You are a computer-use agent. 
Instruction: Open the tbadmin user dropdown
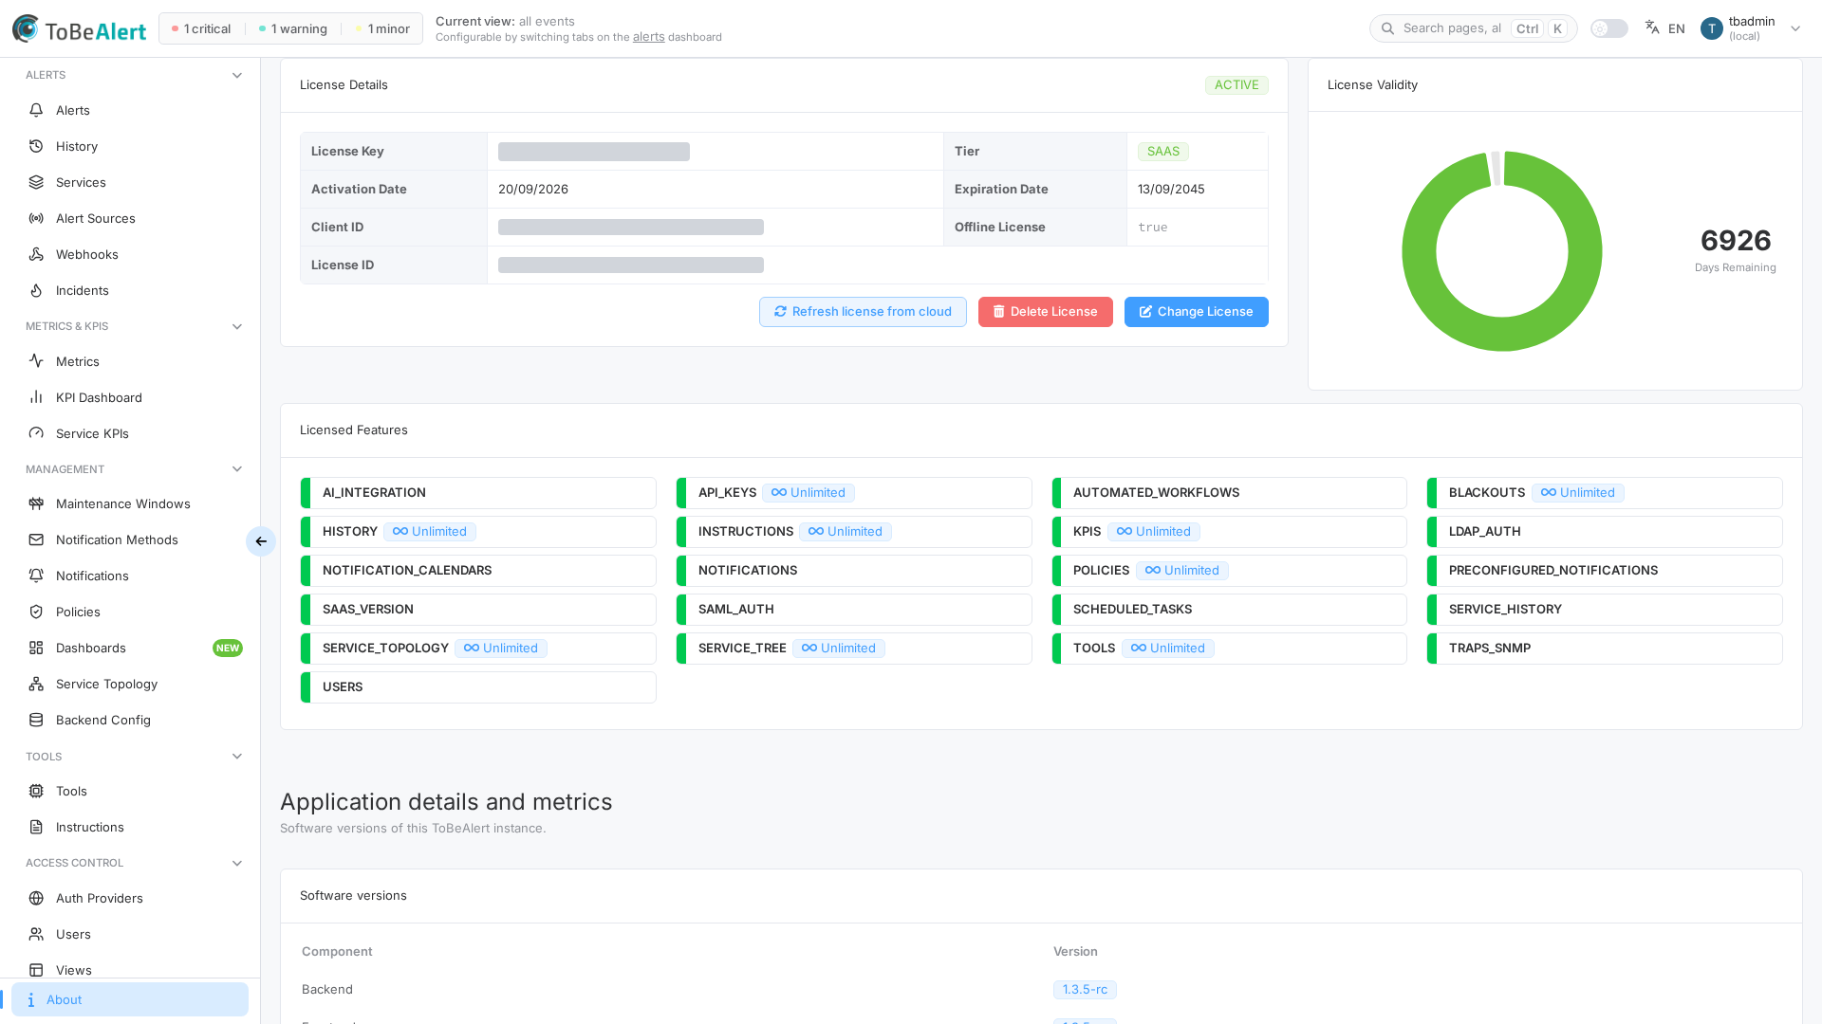[1751, 28]
